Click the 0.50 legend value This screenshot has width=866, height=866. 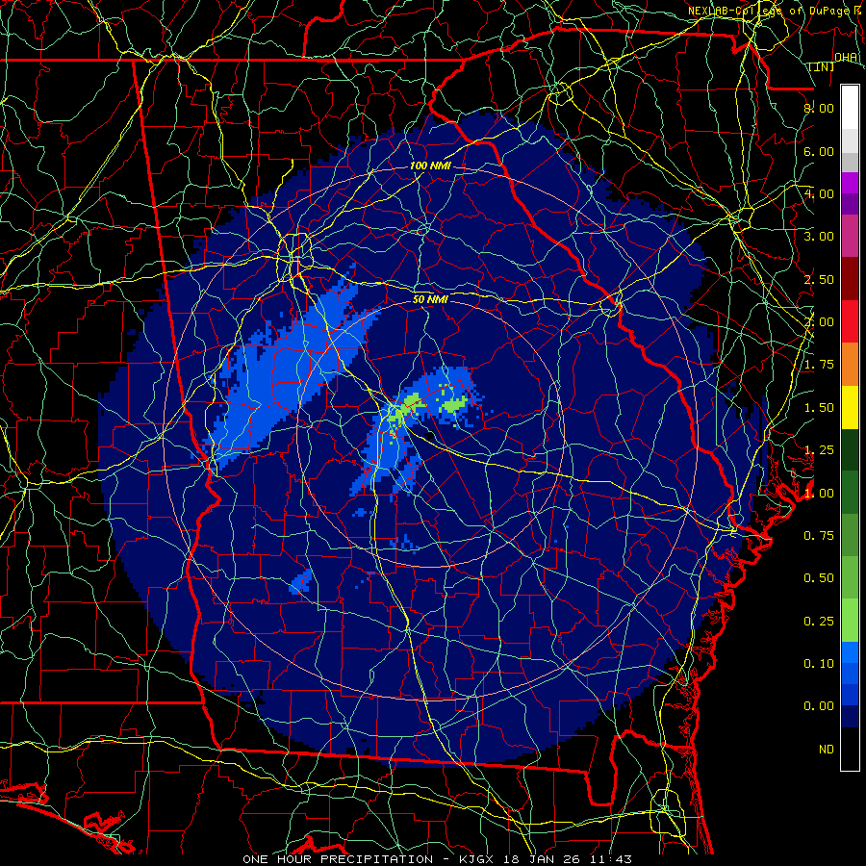819,578
